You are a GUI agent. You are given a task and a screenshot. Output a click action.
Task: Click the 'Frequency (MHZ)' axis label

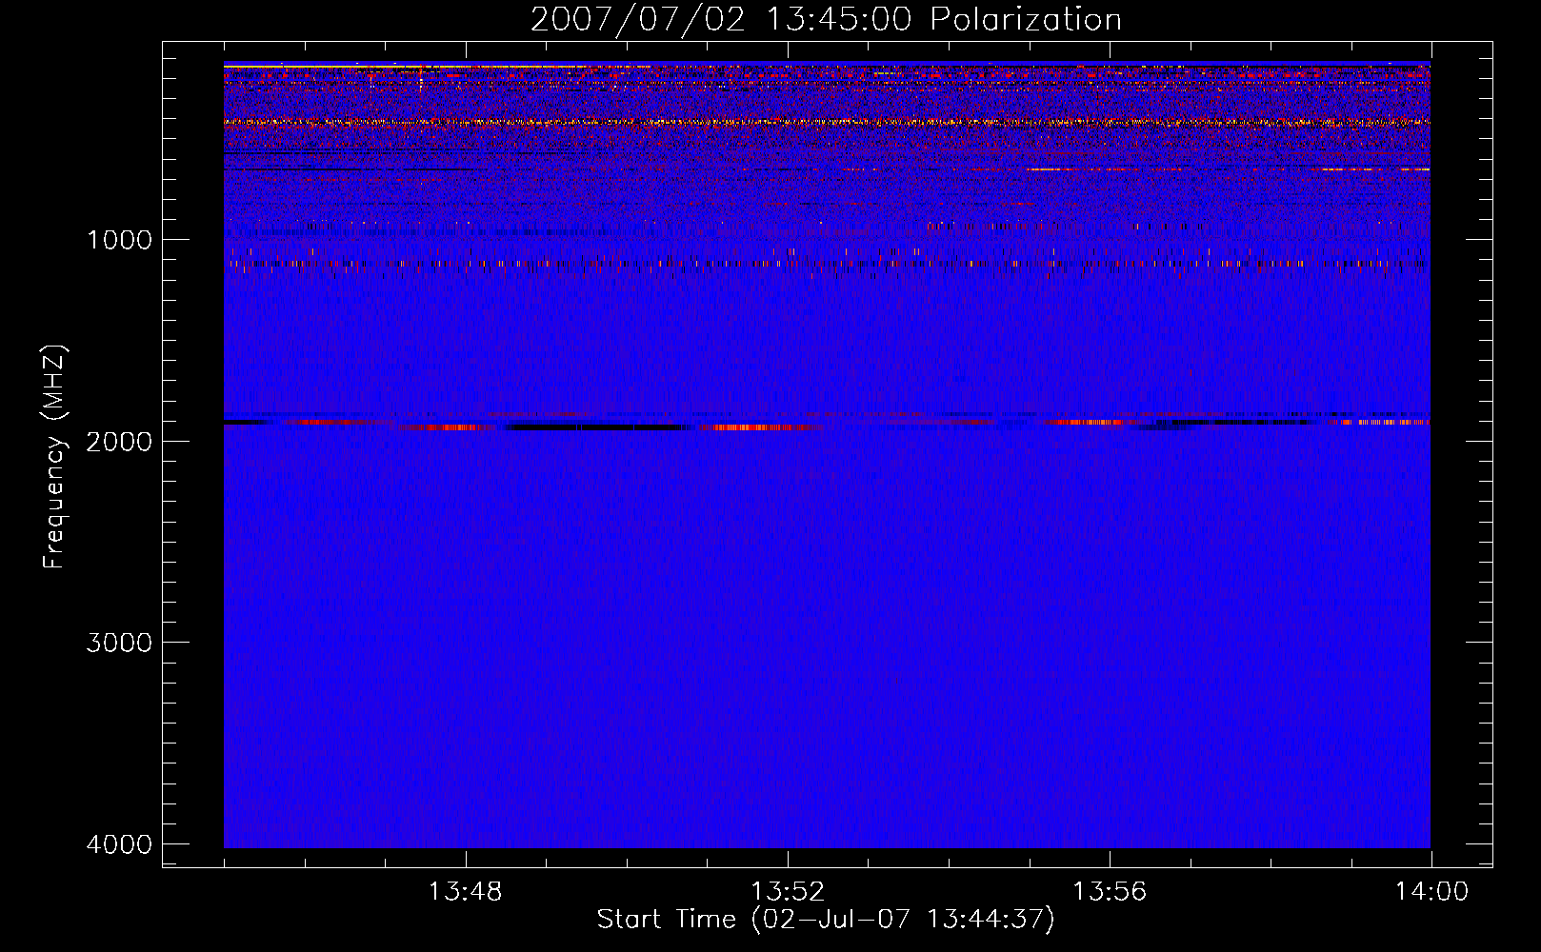[54, 456]
